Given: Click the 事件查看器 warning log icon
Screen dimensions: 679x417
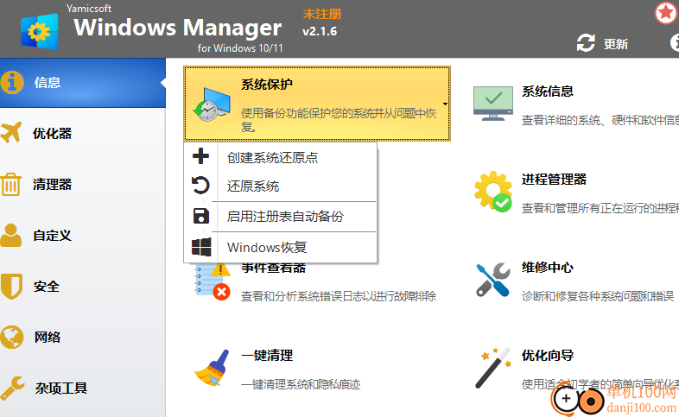Looking at the screenshot, I should (x=213, y=282).
